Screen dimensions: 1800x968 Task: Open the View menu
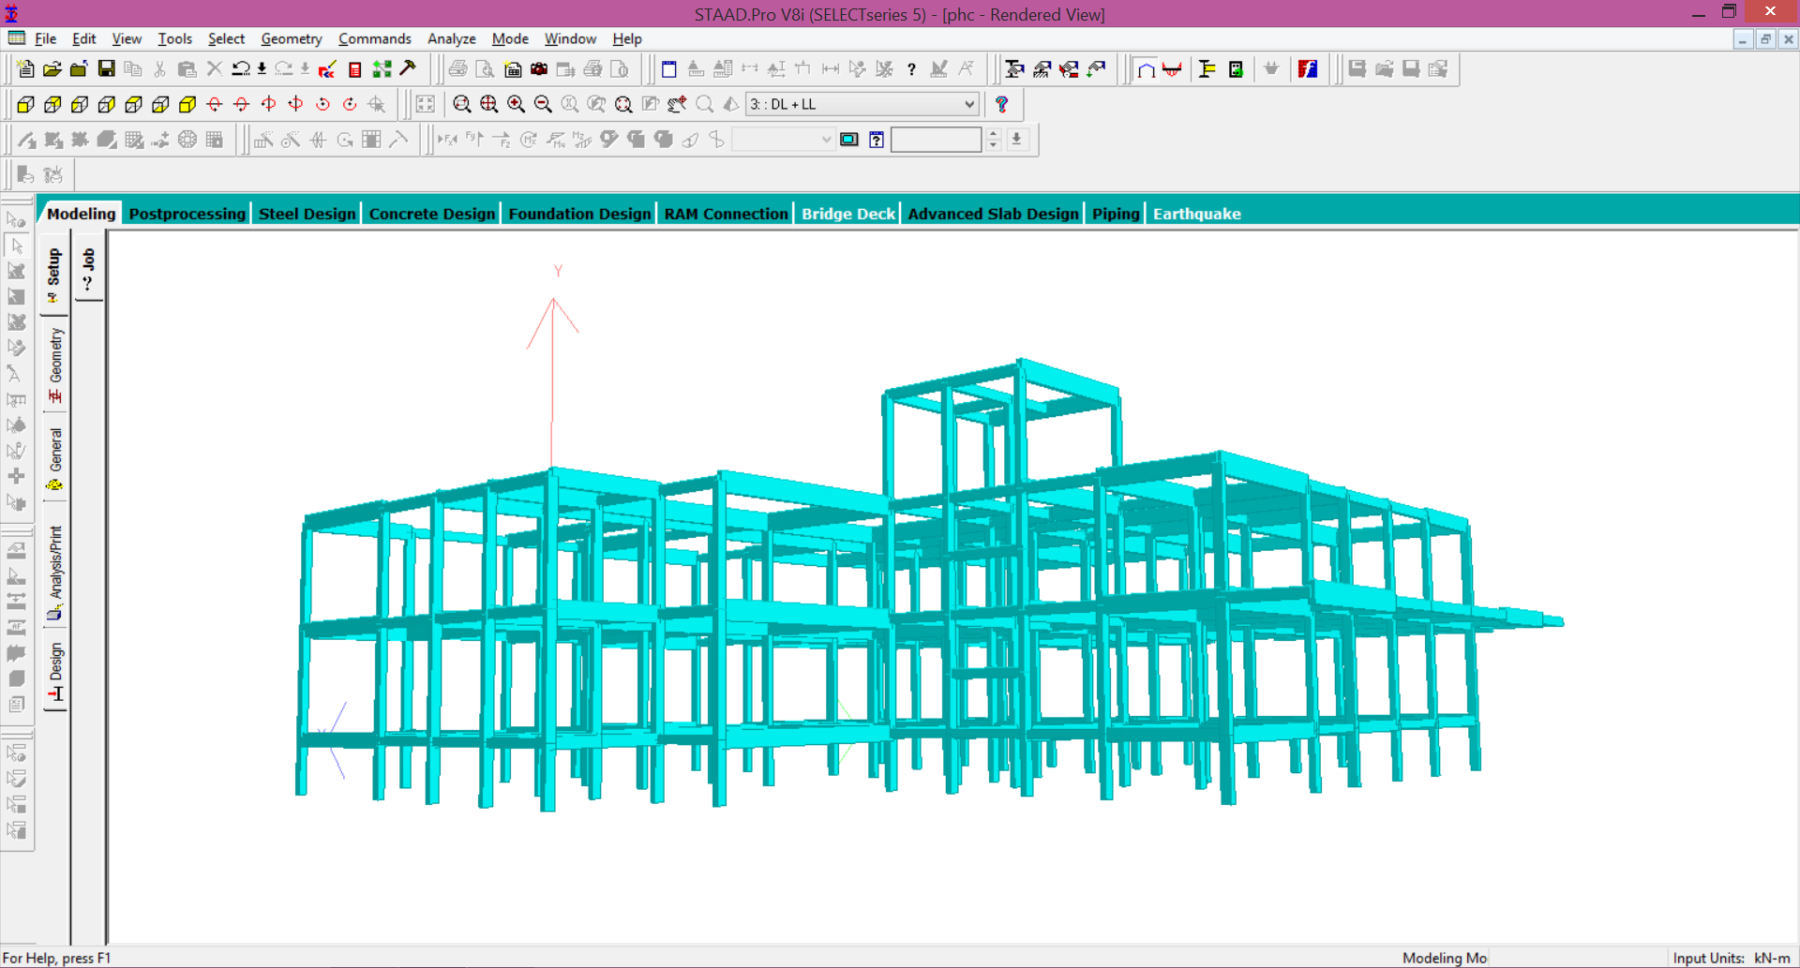[127, 38]
